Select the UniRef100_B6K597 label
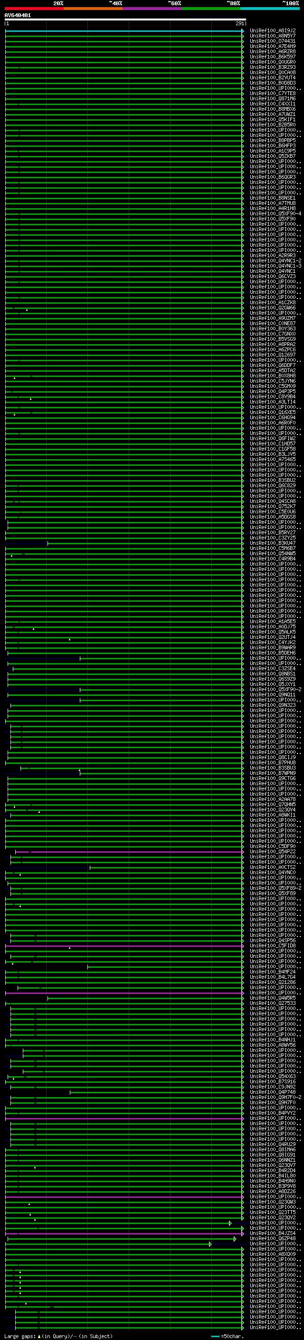This screenshot has height=1340, width=304. 273,57
